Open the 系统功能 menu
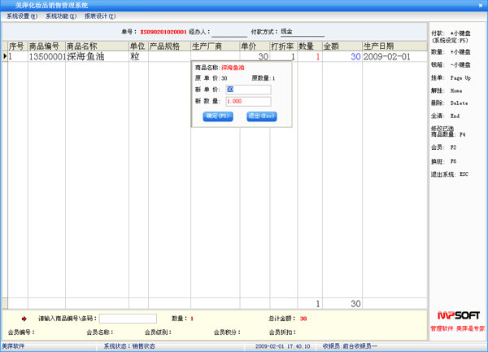 coord(61,16)
